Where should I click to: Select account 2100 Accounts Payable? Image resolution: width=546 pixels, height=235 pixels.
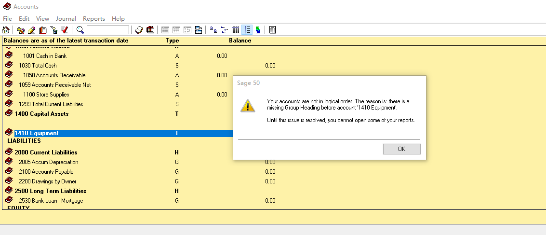[46, 172]
